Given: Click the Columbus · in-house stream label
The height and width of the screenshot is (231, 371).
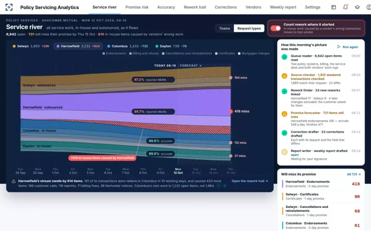Looking at the screenshot, I should coord(39,131).
